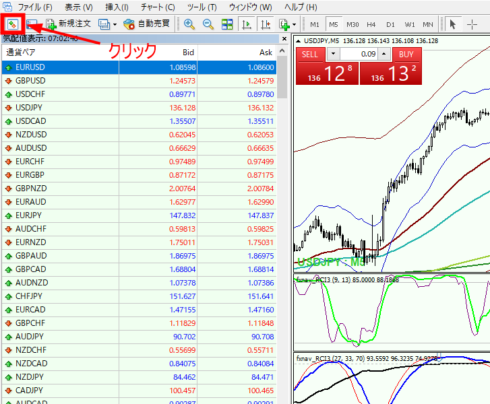This screenshot has width=490, height=404.
Task: Switch chart to H4 timeframe
Action: click(x=371, y=24)
